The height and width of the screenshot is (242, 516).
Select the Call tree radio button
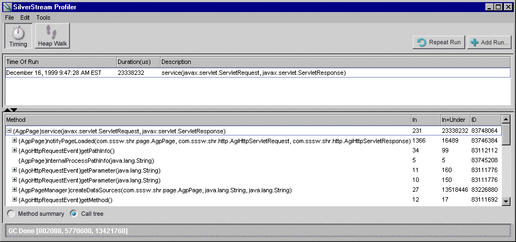coord(74,214)
